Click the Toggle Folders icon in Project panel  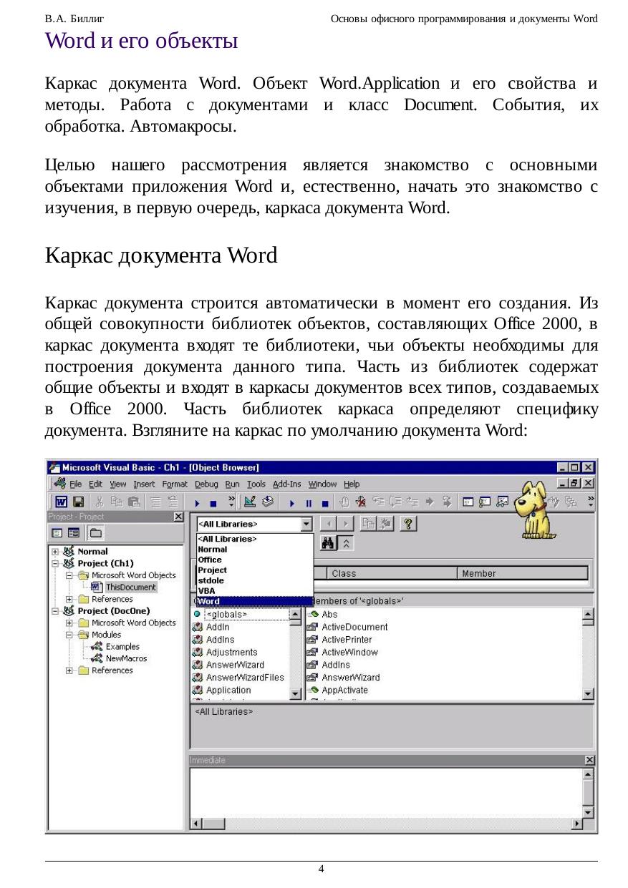(x=95, y=533)
